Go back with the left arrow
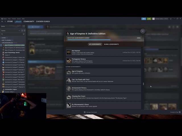This screenshot has width=182, height=136. [x=2, y=22]
